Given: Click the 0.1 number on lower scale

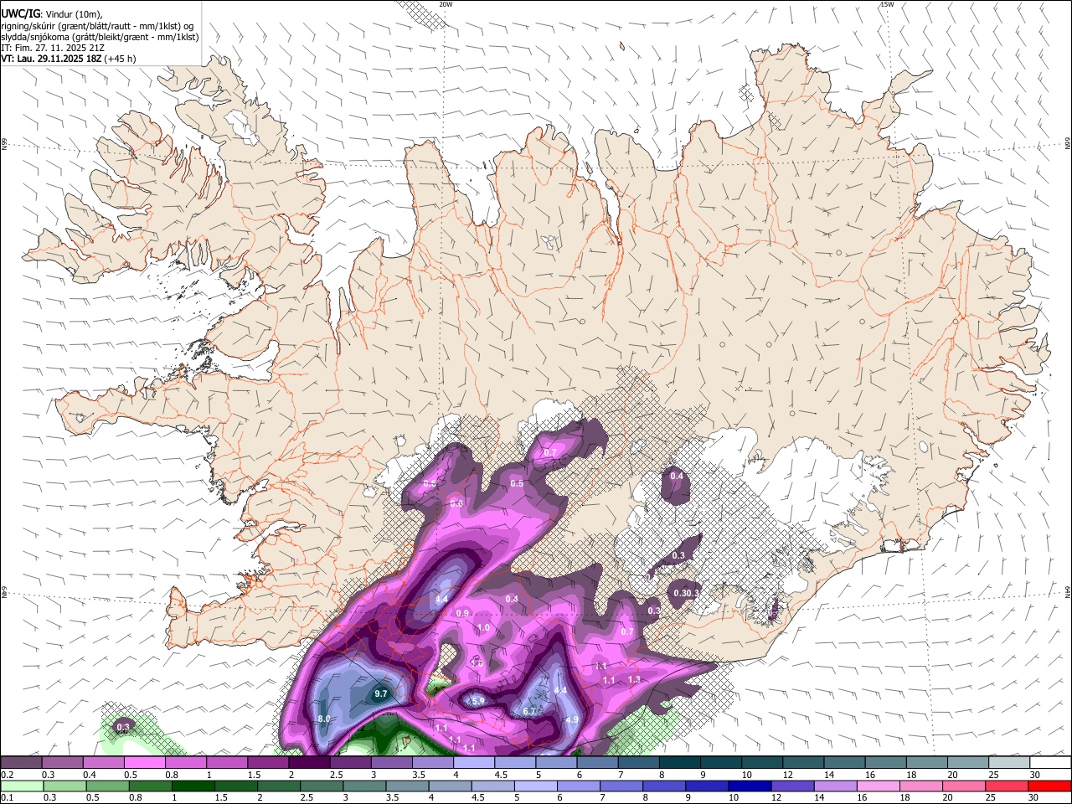Looking at the screenshot, I should click(x=7, y=798).
